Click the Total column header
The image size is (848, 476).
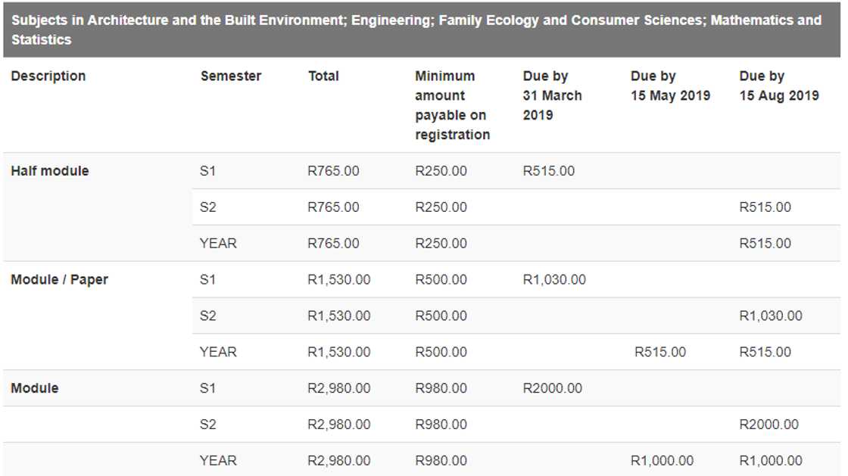click(323, 76)
